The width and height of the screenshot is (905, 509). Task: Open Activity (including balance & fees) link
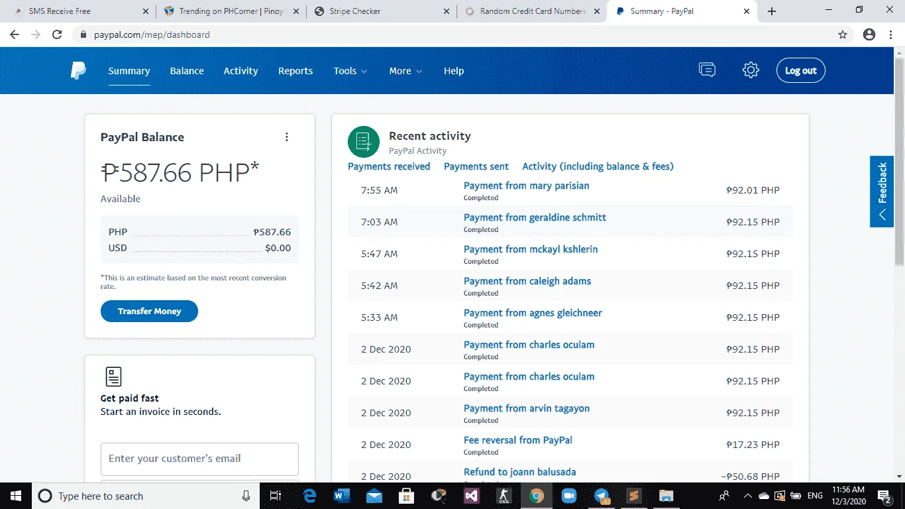pyautogui.click(x=598, y=166)
